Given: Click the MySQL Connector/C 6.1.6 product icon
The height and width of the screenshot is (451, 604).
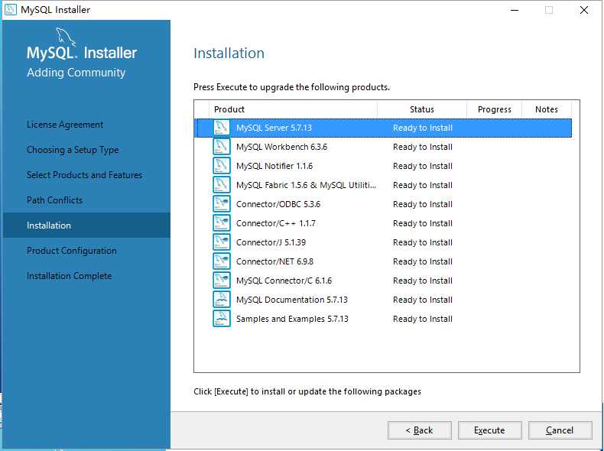Looking at the screenshot, I should pyautogui.click(x=222, y=281).
